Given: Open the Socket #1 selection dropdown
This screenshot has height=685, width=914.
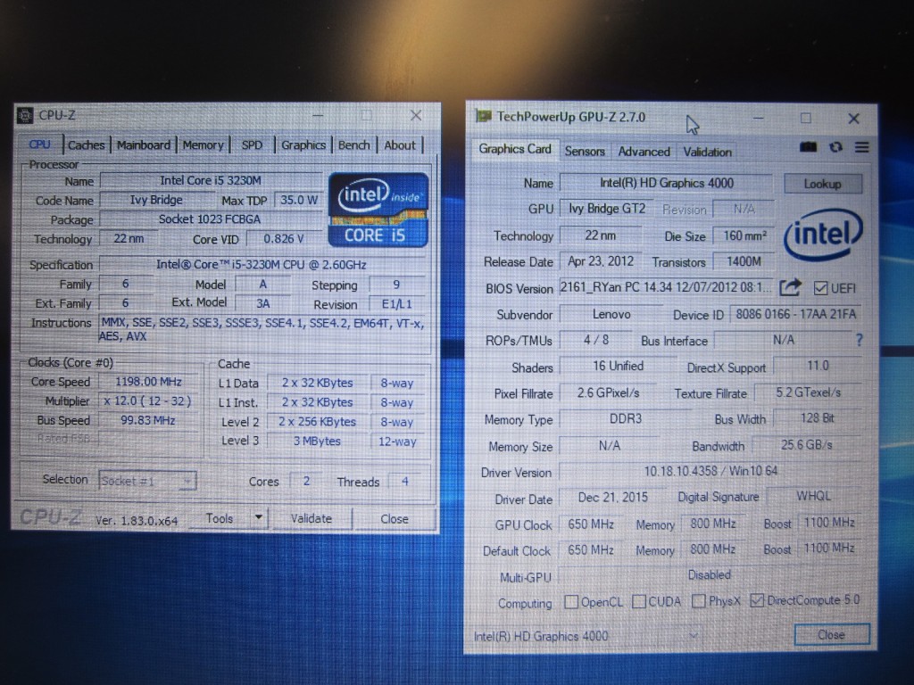Looking at the screenshot, I should coord(147,481).
